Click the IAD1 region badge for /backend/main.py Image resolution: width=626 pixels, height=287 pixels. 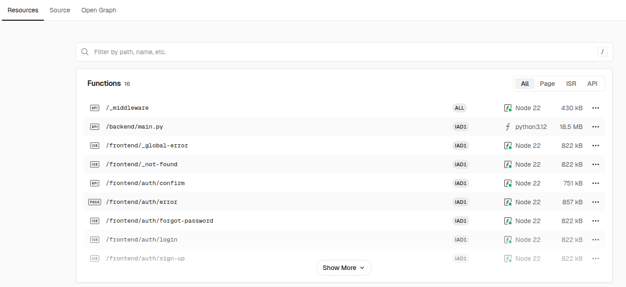coord(461,127)
